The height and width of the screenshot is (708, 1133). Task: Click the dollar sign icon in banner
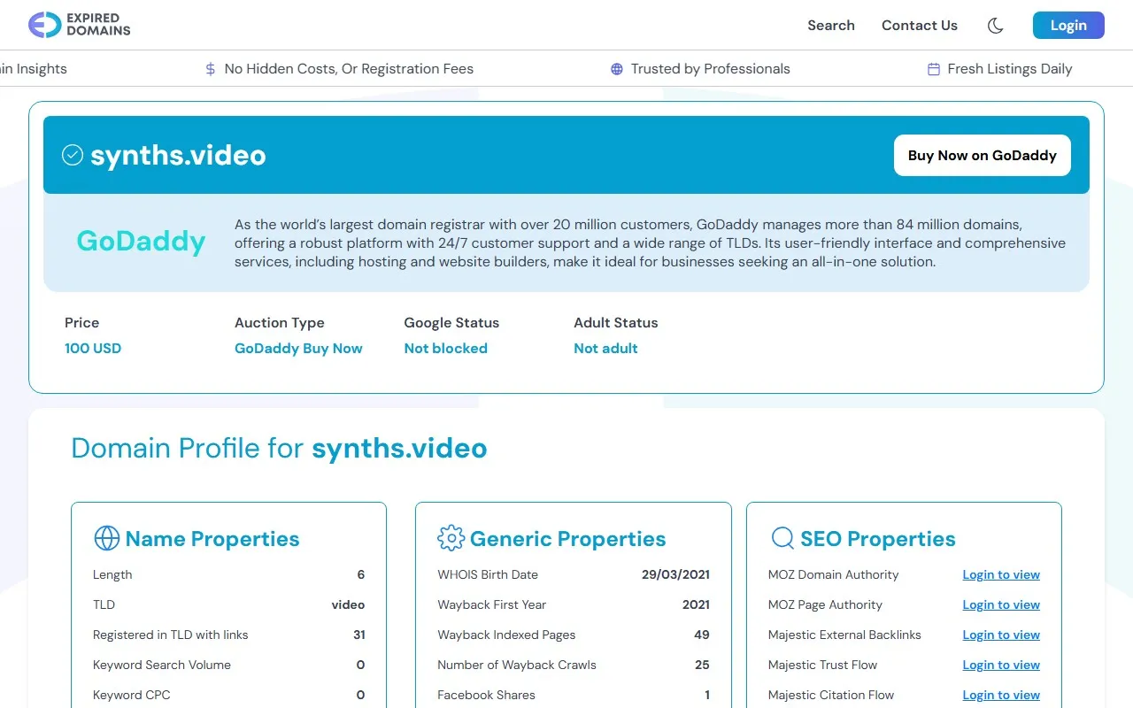click(210, 69)
